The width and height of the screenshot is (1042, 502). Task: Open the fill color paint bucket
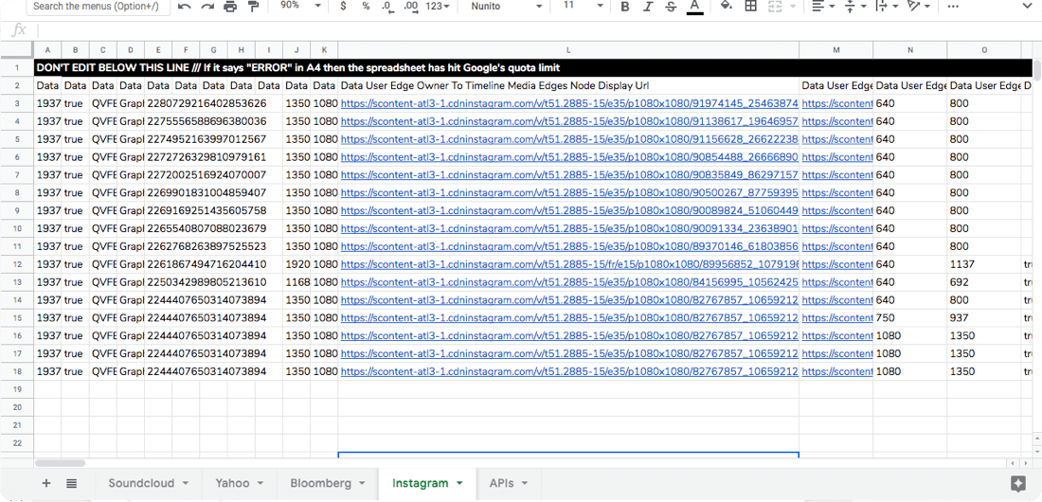coord(726,7)
